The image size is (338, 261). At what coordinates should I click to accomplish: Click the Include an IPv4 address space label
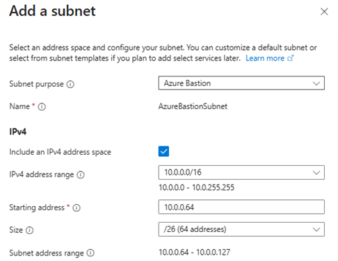(x=60, y=152)
